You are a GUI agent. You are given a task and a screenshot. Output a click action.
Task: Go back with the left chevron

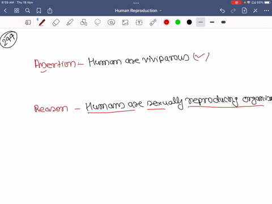5,11
